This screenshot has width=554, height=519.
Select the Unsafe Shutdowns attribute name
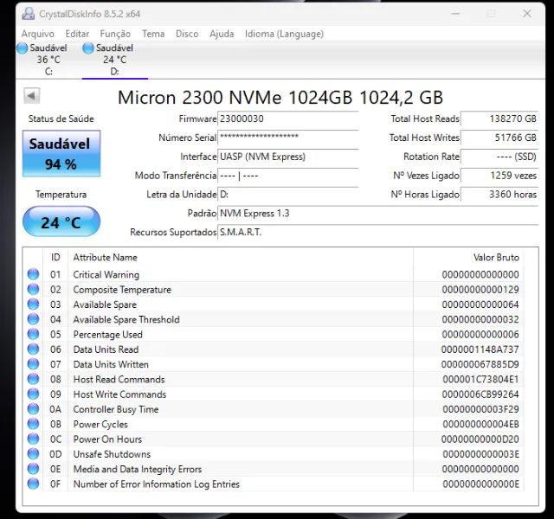point(112,454)
